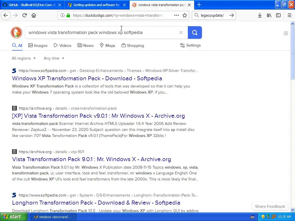The width and height of the screenshot is (295, 221).
Task: View site information icon in address bar
Action: coord(62,15)
